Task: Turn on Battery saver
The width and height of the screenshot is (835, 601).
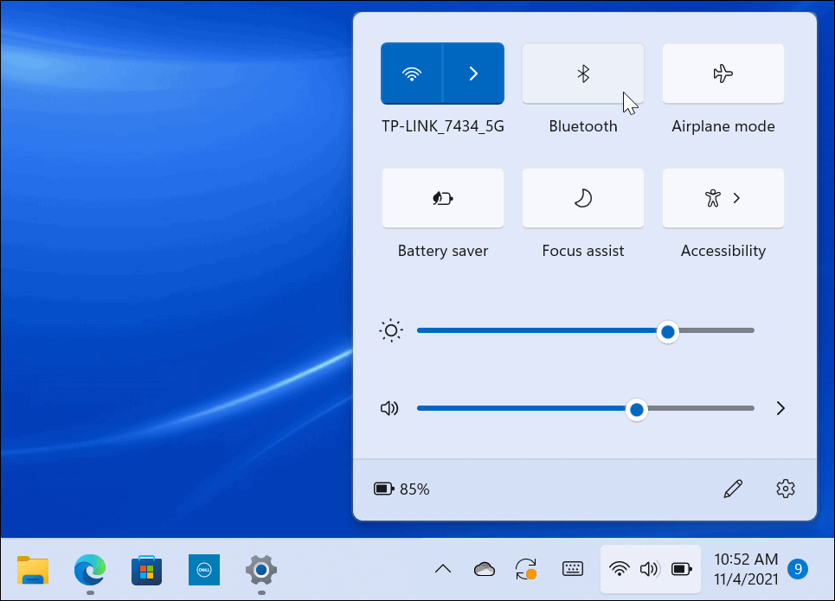Action: [442, 198]
